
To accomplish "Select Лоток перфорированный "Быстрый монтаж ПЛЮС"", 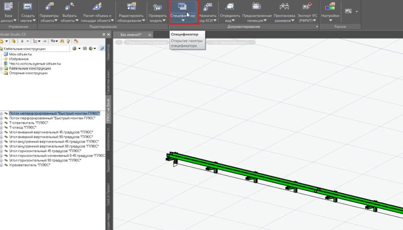I will [52, 118].
